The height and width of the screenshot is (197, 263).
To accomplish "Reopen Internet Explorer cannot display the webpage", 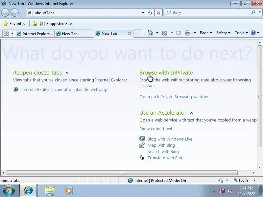I will click(x=65, y=89).
